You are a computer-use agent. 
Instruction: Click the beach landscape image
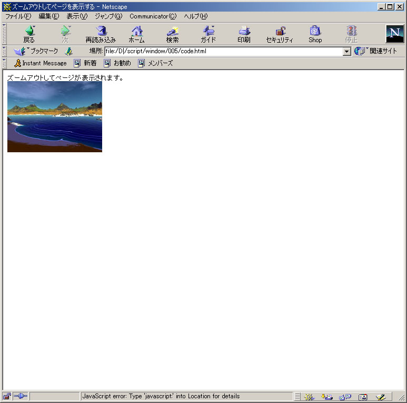click(x=55, y=116)
